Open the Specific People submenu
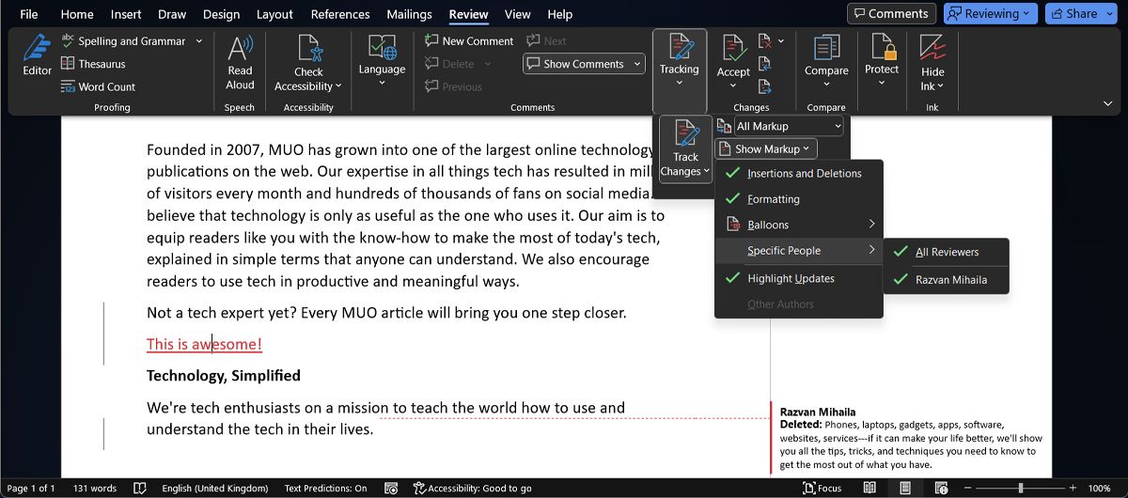Viewport: 1128px width, 498px height. tap(799, 251)
